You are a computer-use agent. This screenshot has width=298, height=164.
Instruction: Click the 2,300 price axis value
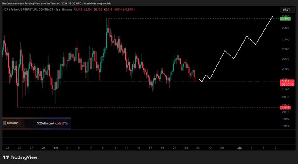tap(286, 39)
